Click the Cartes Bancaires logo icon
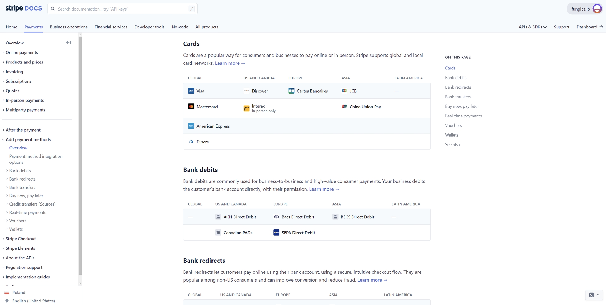 coord(291,91)
